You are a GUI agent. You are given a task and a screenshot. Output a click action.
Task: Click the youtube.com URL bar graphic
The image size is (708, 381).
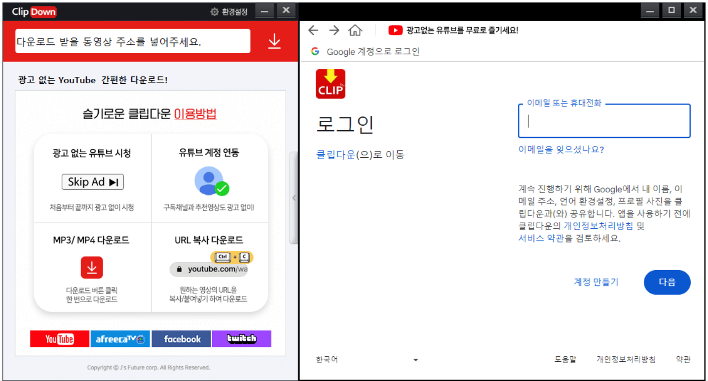pos(209,269)
